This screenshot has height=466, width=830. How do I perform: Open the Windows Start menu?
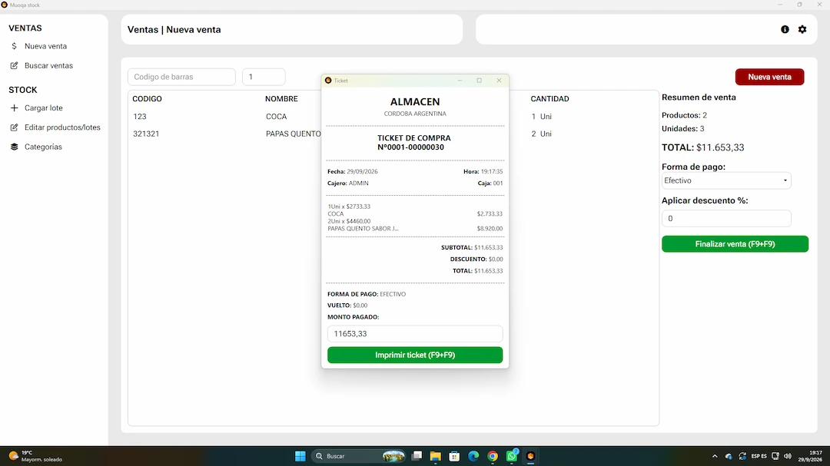point(300,456)
